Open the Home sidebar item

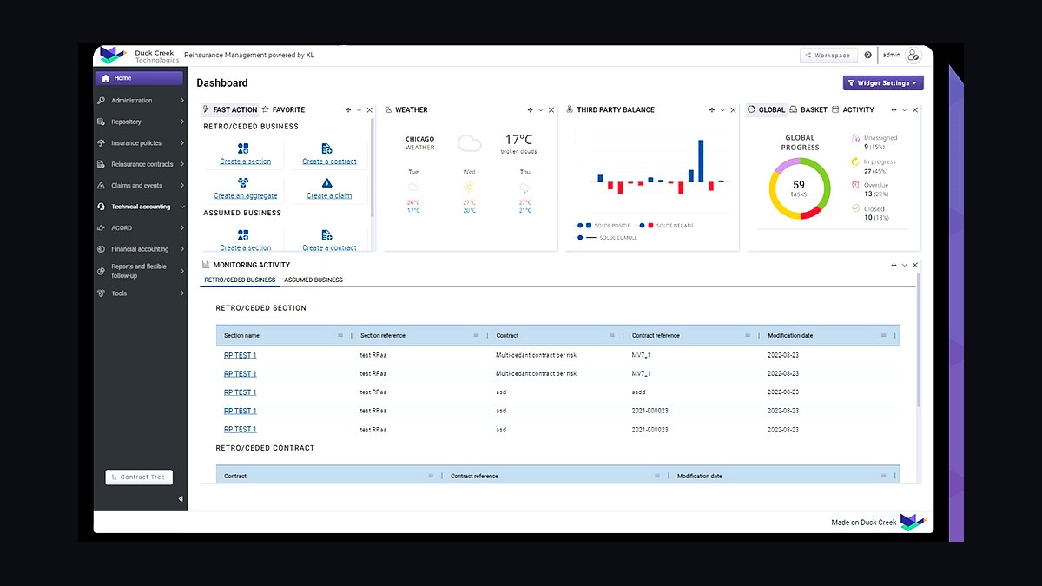click(x=140, y=78)
